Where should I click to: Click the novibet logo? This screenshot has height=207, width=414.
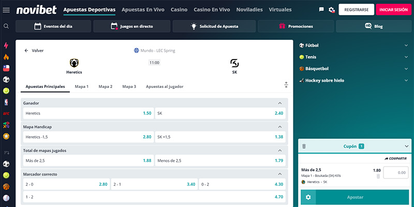click(x=36, y=10)
